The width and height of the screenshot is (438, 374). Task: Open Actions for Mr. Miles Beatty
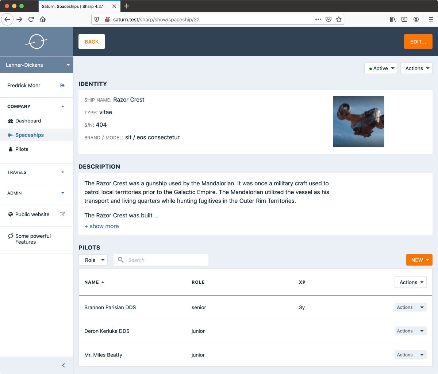411,355
